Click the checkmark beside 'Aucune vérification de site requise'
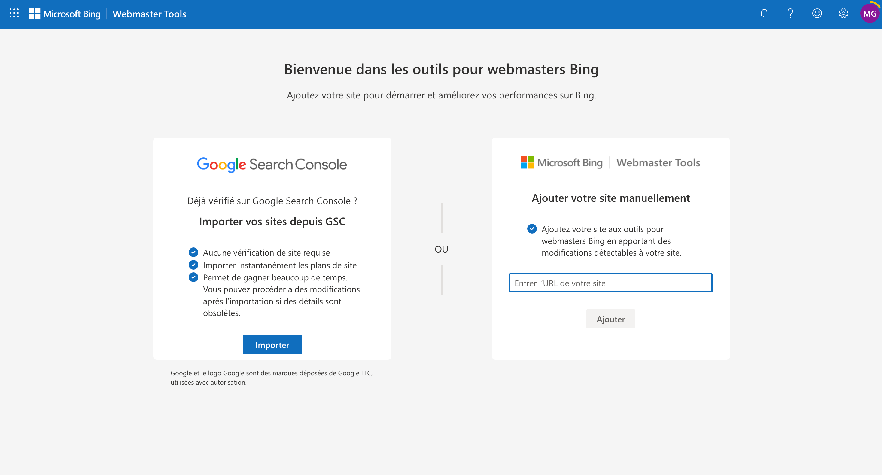This screenshot has width=882, height=475. (193, 252)
